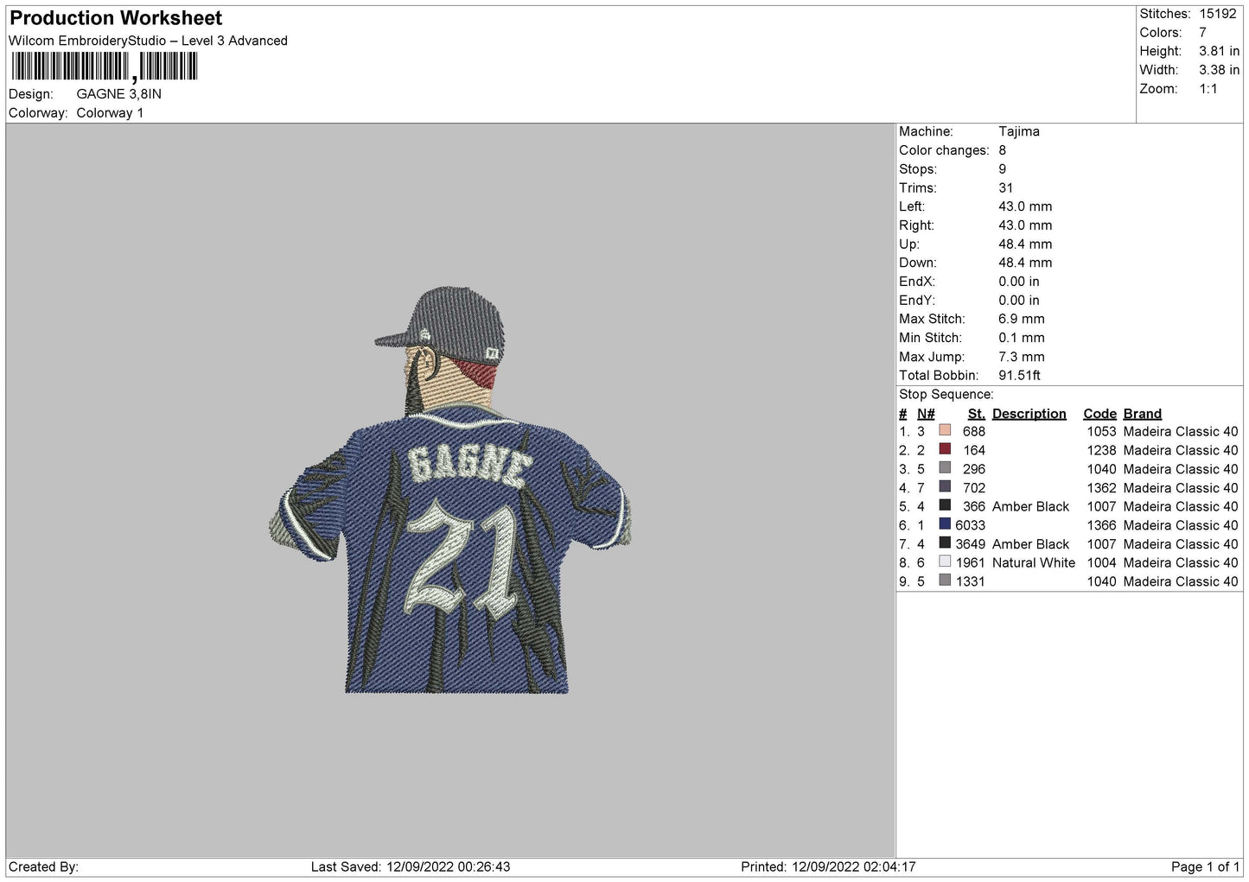Screen dimensions: 1249x882
Task: Click the Width value 3.38 in
Action: [x=1219, y=70]
